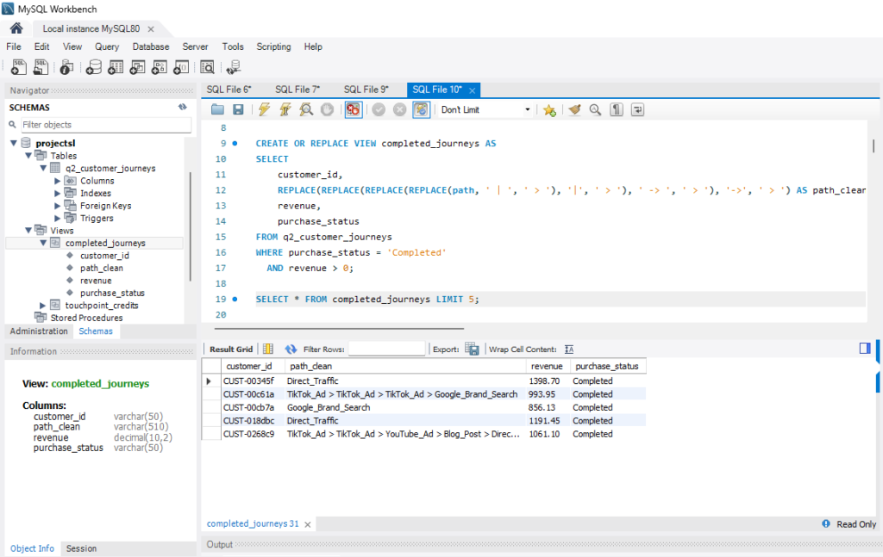
Task: Click the navigator vertical scrollbar
Action: (191, 226)
